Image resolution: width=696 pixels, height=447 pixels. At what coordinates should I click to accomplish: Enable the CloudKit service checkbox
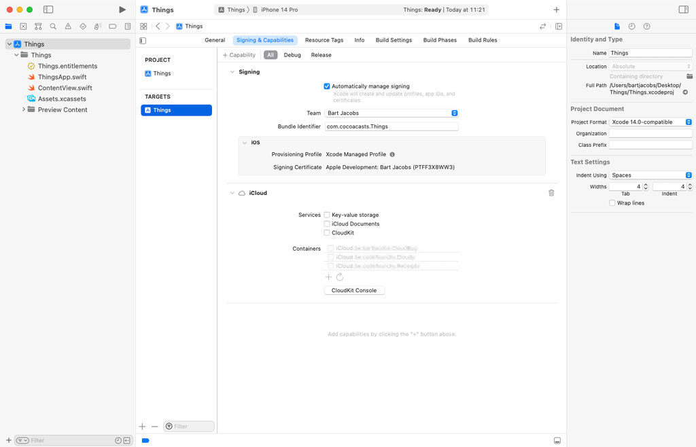pos(327,233)
